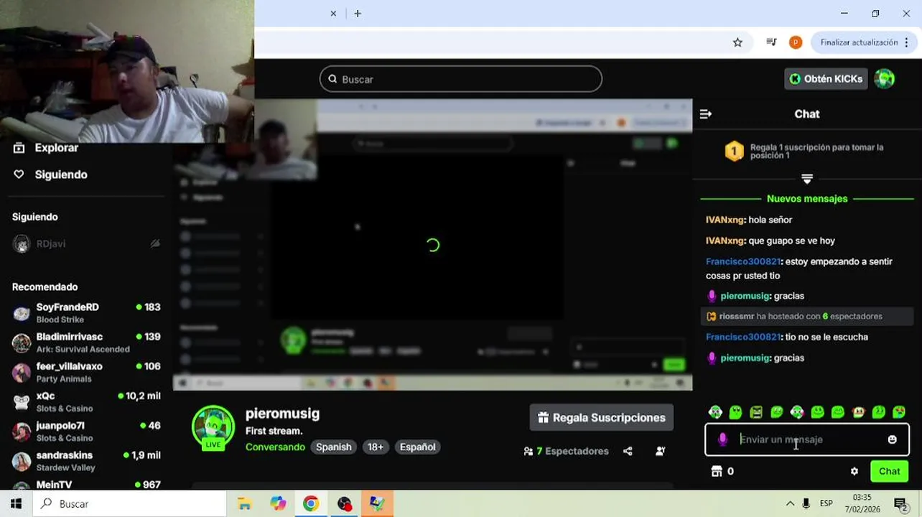Image resolution: width=922 pixels, height=517 pixels.
Task: Open the emoji picker in message box
Action: pos(892,439)
